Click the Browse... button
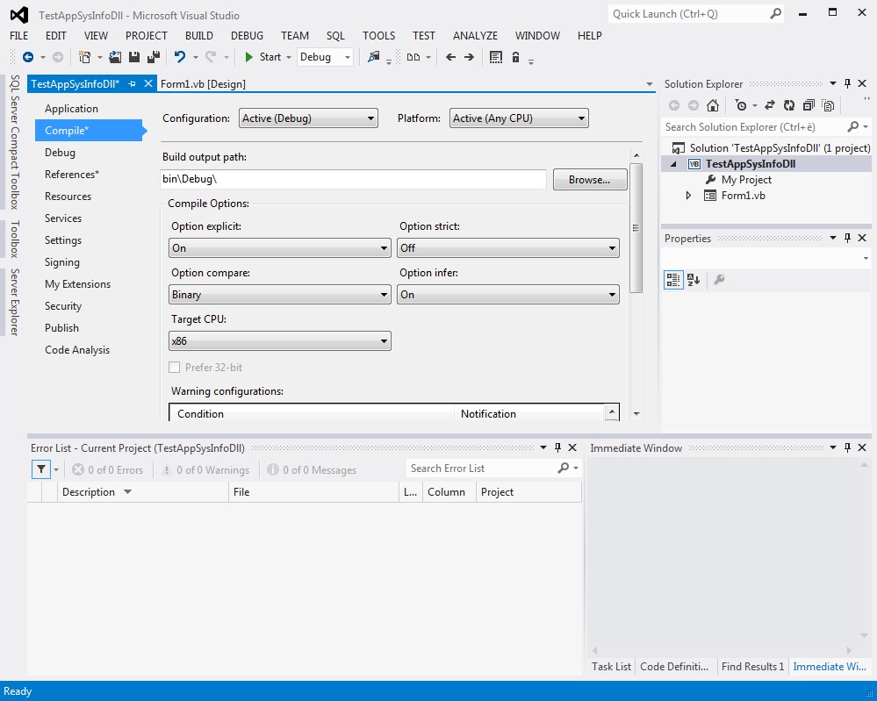 (590, 180)
